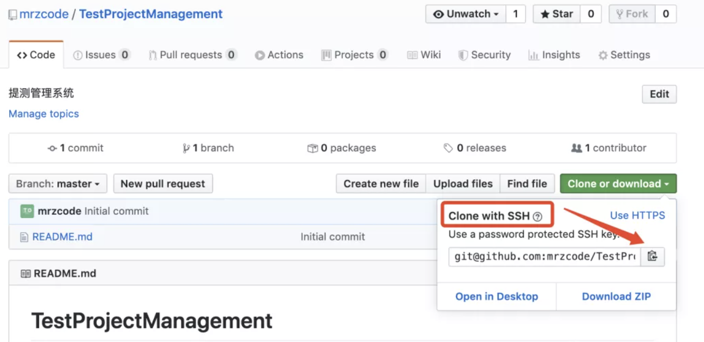Click Open in Desktop
The height and width of the screenshot is (342, 704).
tap(497, 297)
